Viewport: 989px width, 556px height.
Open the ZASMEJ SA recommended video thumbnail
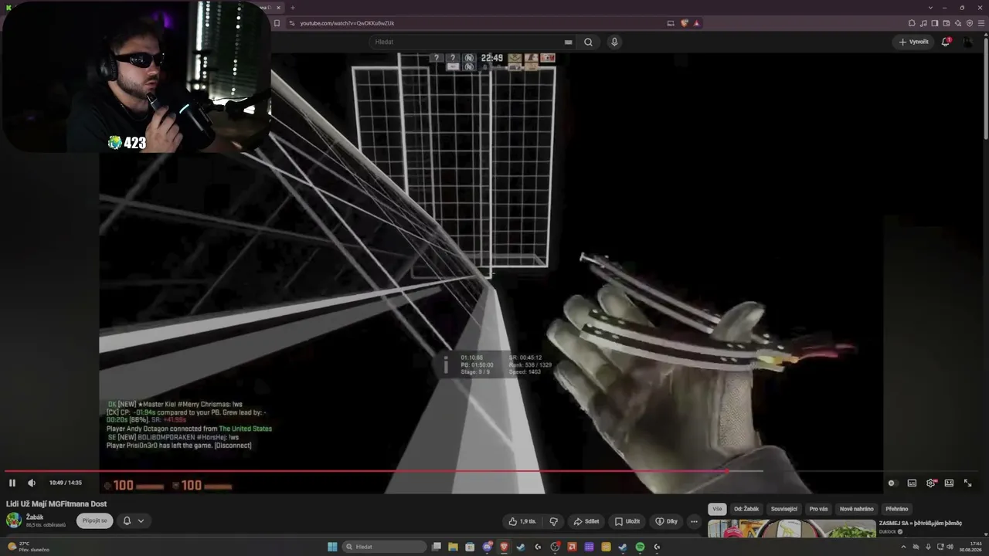(x=792, y=529)
